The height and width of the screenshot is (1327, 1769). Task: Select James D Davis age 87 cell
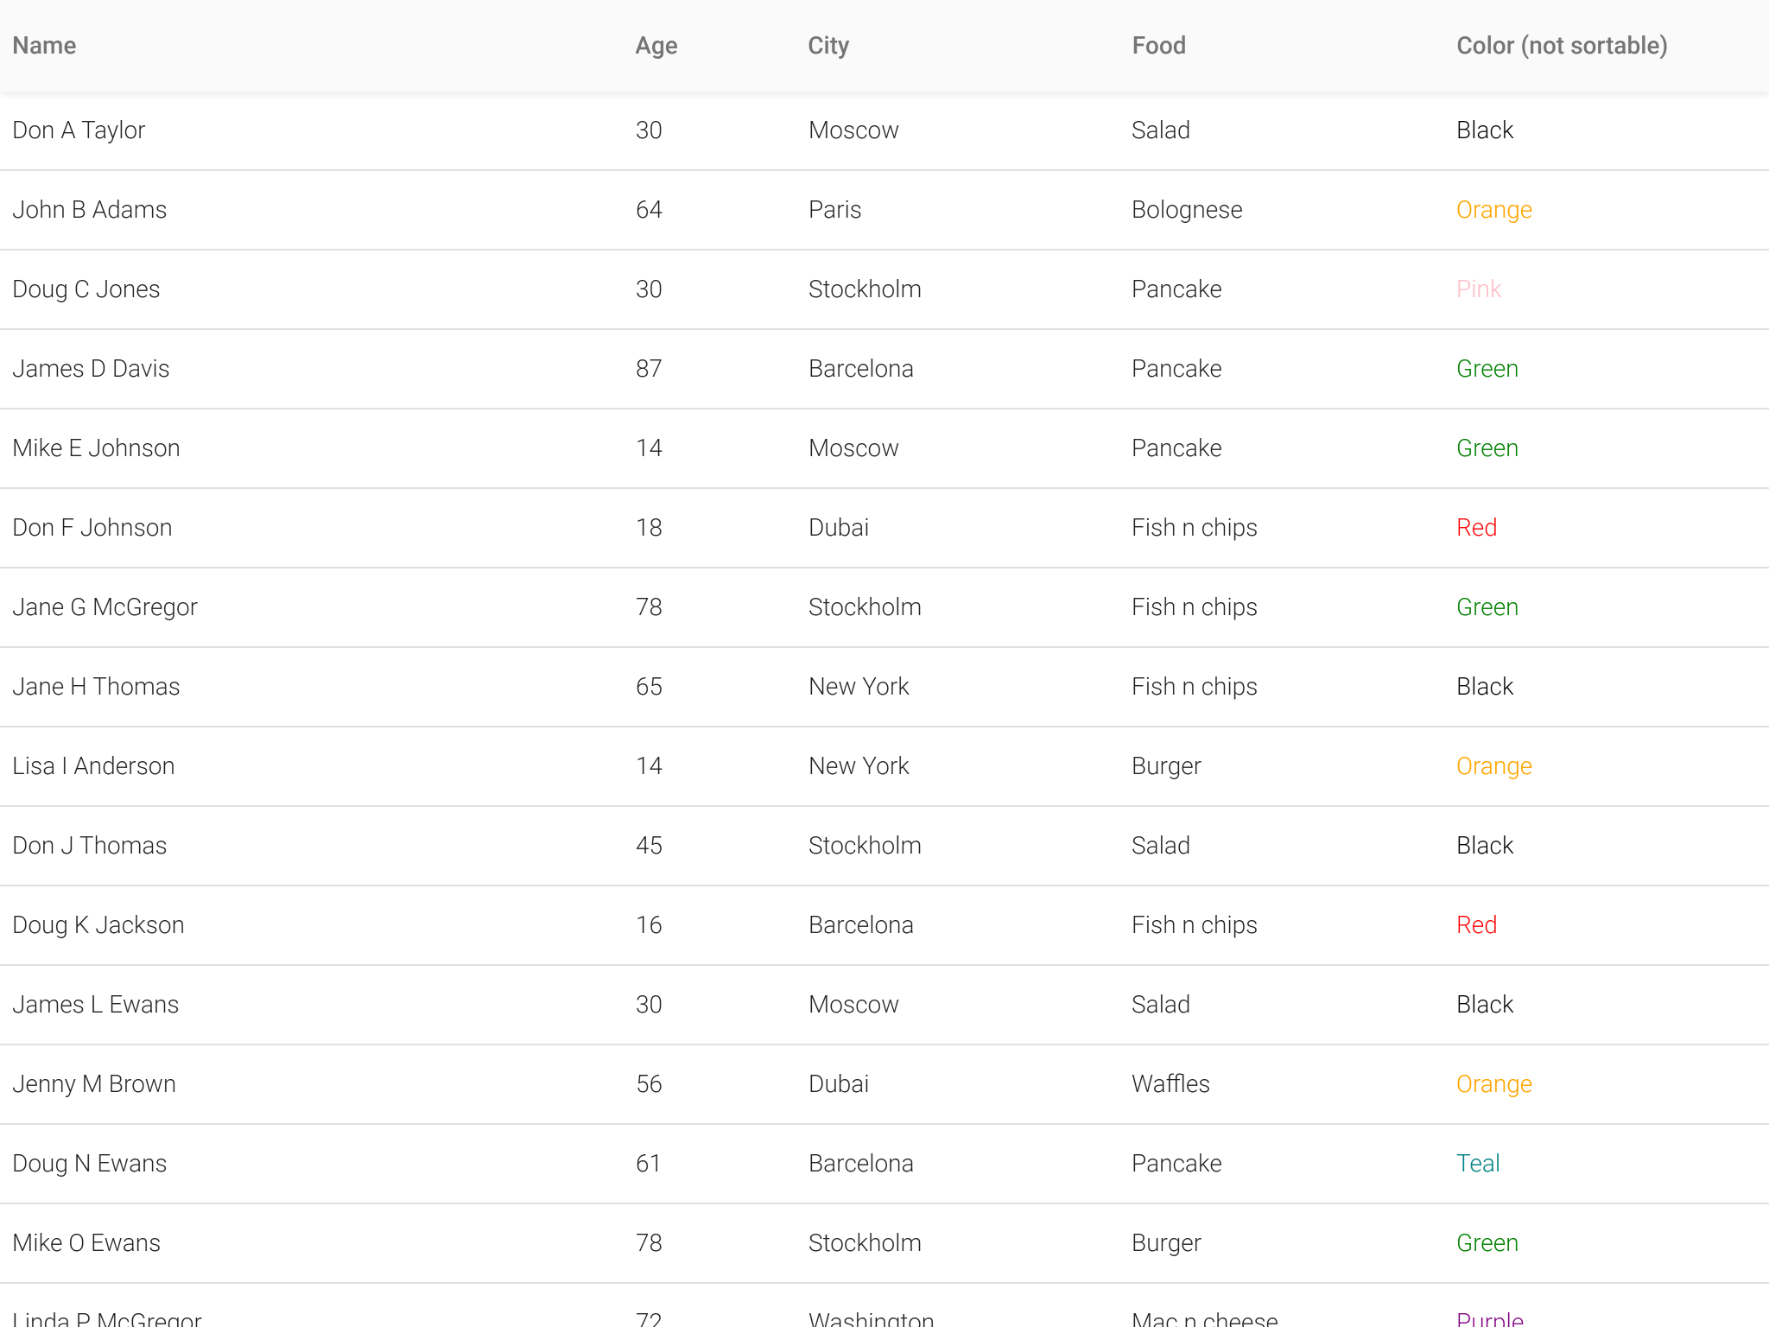[x=649, y=369]
